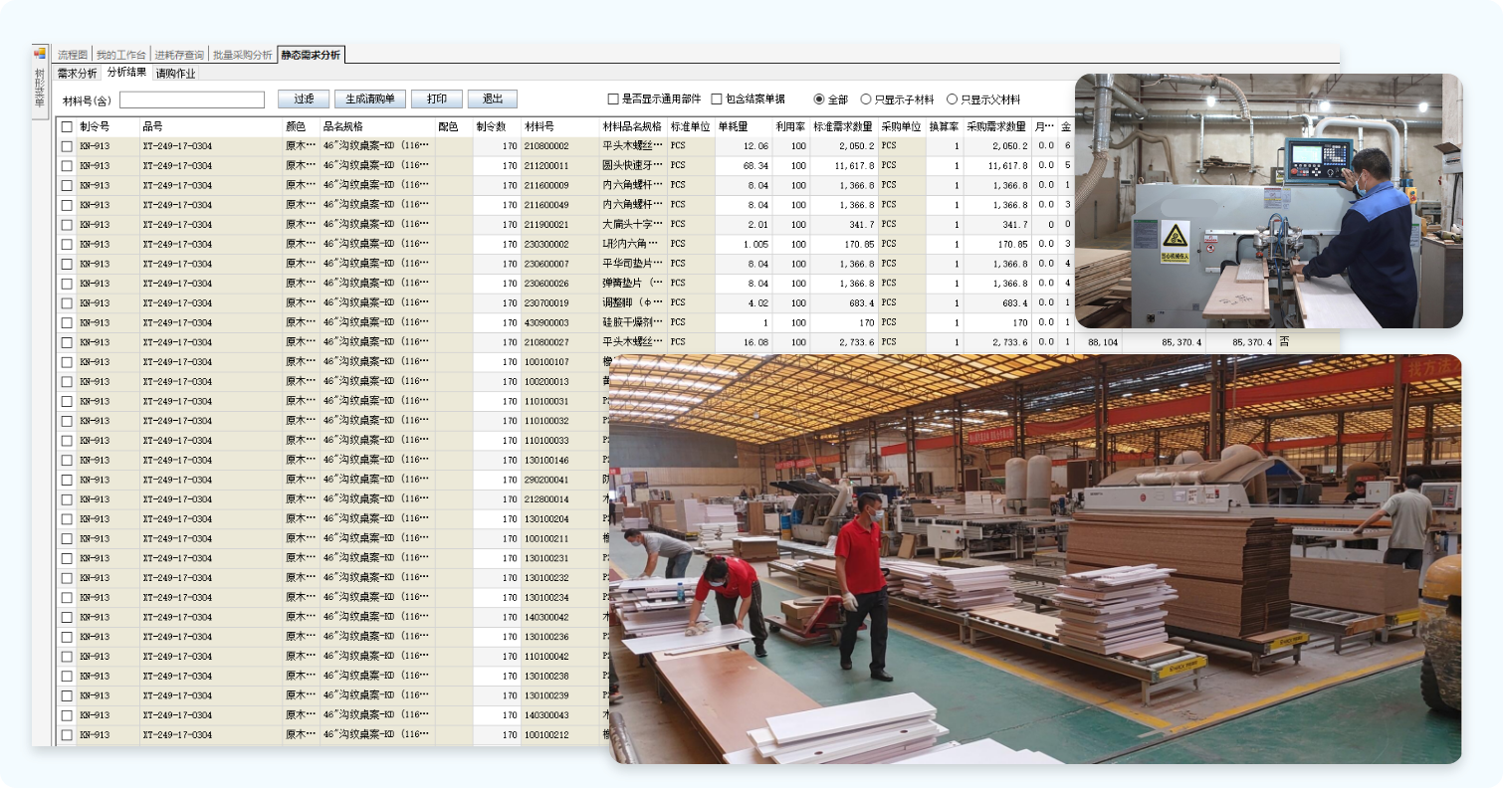Click the 打印 print button
Image resolution: width=1503 pixels, height=788 pixels.
coord(436,99)
